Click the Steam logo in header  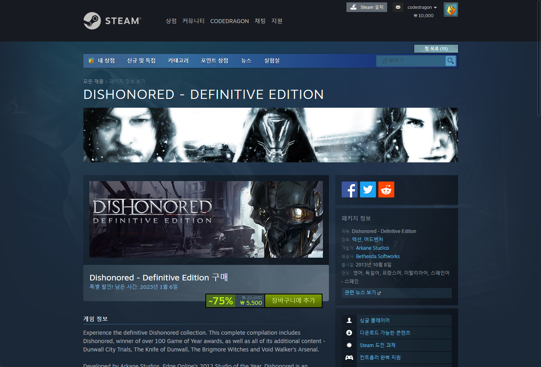point(112,21)
